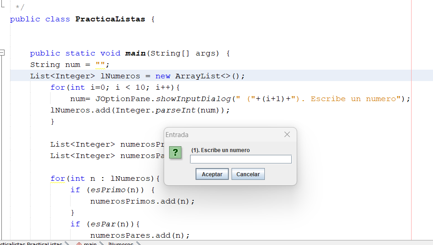Close the Entrada dialog with X

(x=287, y=134)
